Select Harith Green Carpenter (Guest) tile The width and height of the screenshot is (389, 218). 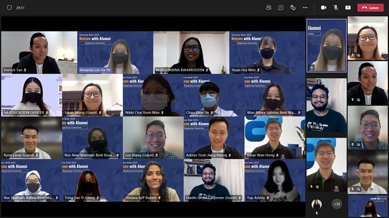(x=214, y=180)
